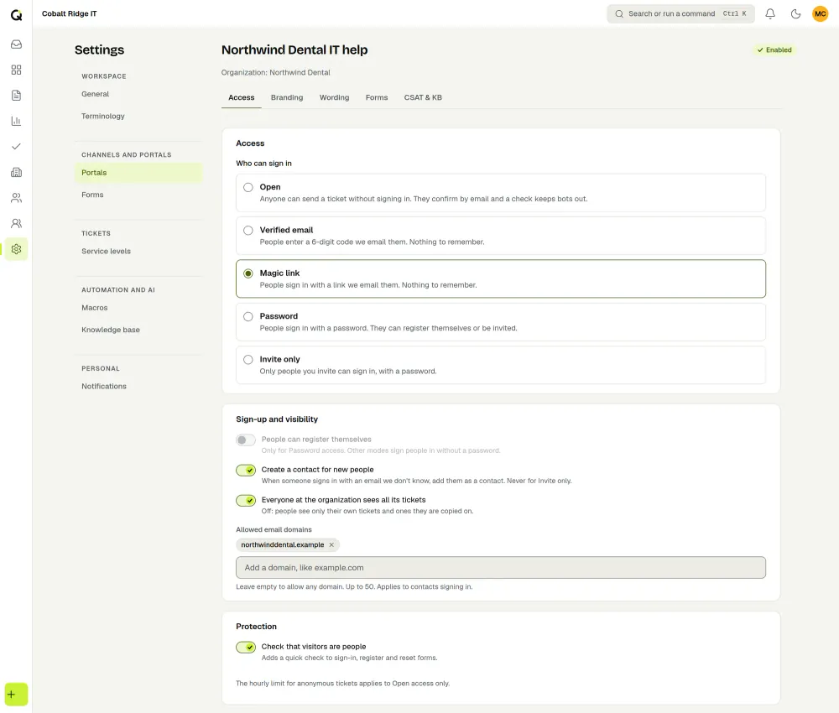Open the contacts people icon
Screen dimensions: 839x713
coord(17,198)
